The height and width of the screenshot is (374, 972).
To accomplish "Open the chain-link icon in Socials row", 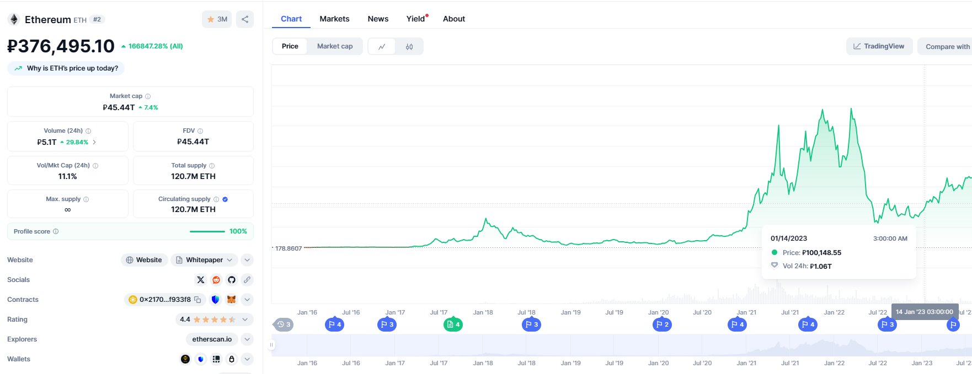I will tap(247, 280).
